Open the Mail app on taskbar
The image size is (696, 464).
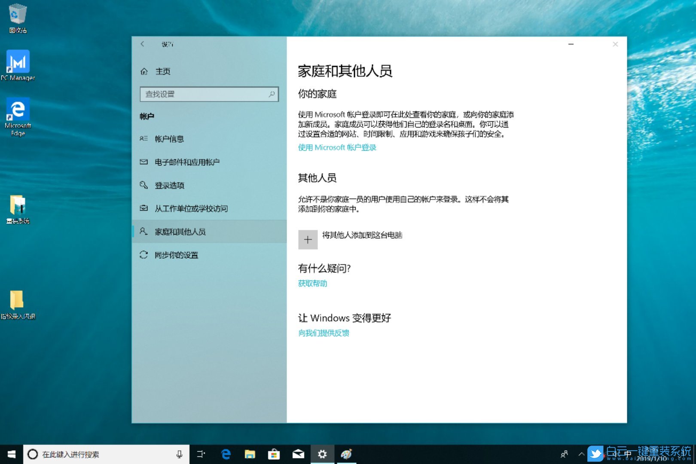point(298,454)
